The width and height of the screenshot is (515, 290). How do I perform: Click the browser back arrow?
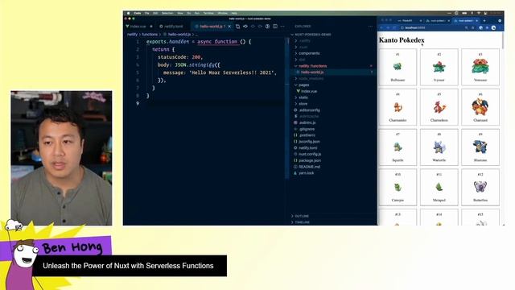pyautogui.click(x=381, y=28)
